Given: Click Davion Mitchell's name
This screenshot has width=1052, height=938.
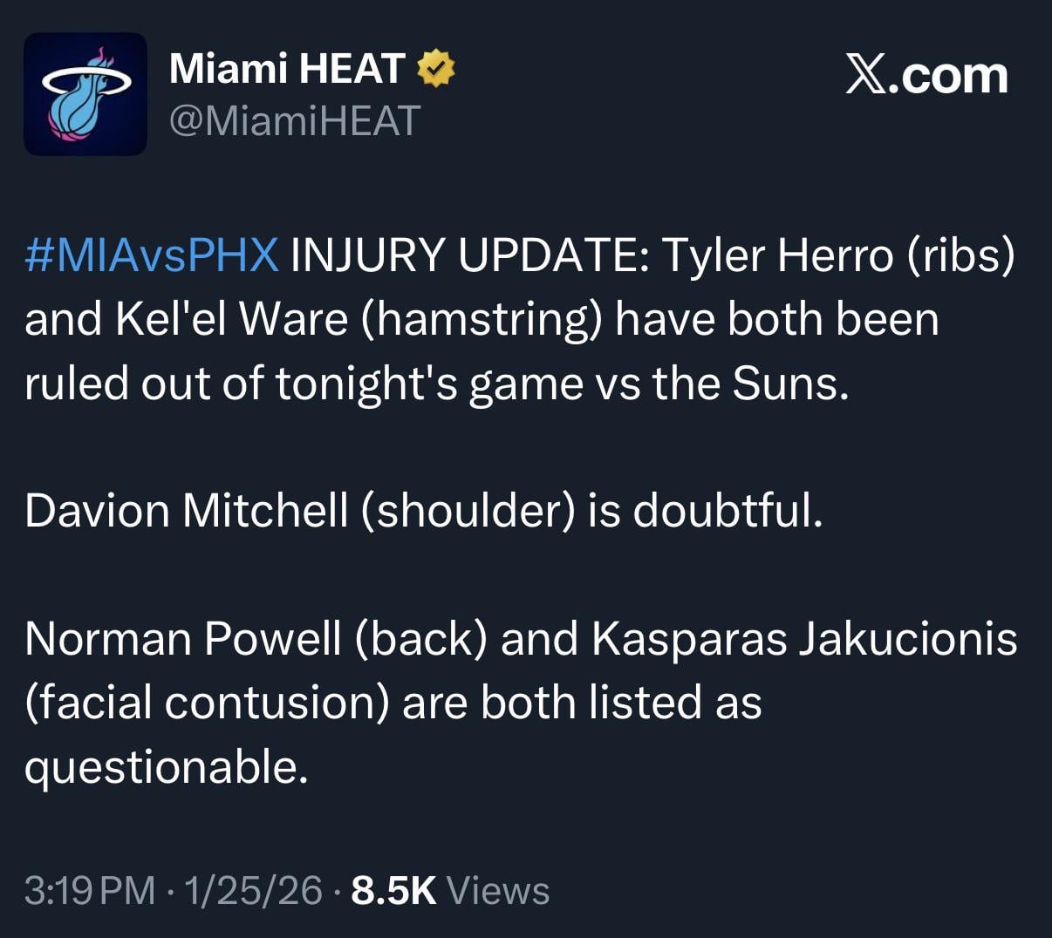Looking at the screenshot, I should (186, 510).
